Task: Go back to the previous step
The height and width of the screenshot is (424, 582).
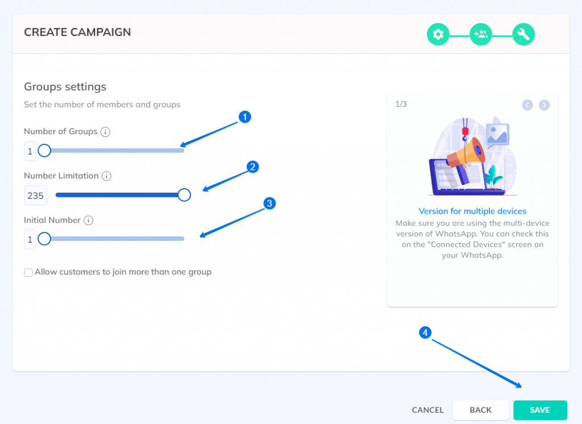Action: (481, 410)
